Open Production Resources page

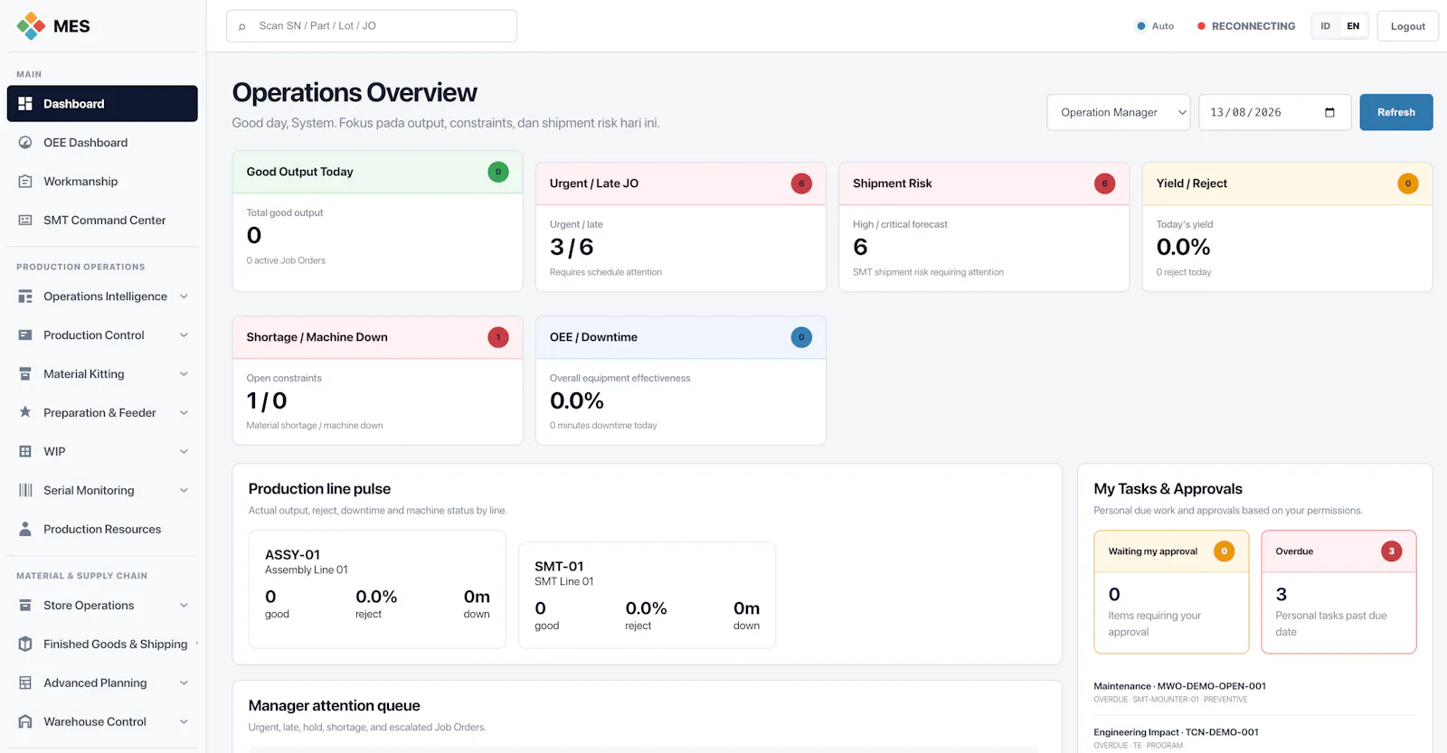102,529
